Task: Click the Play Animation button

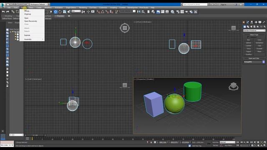Action: coord(244,142)
